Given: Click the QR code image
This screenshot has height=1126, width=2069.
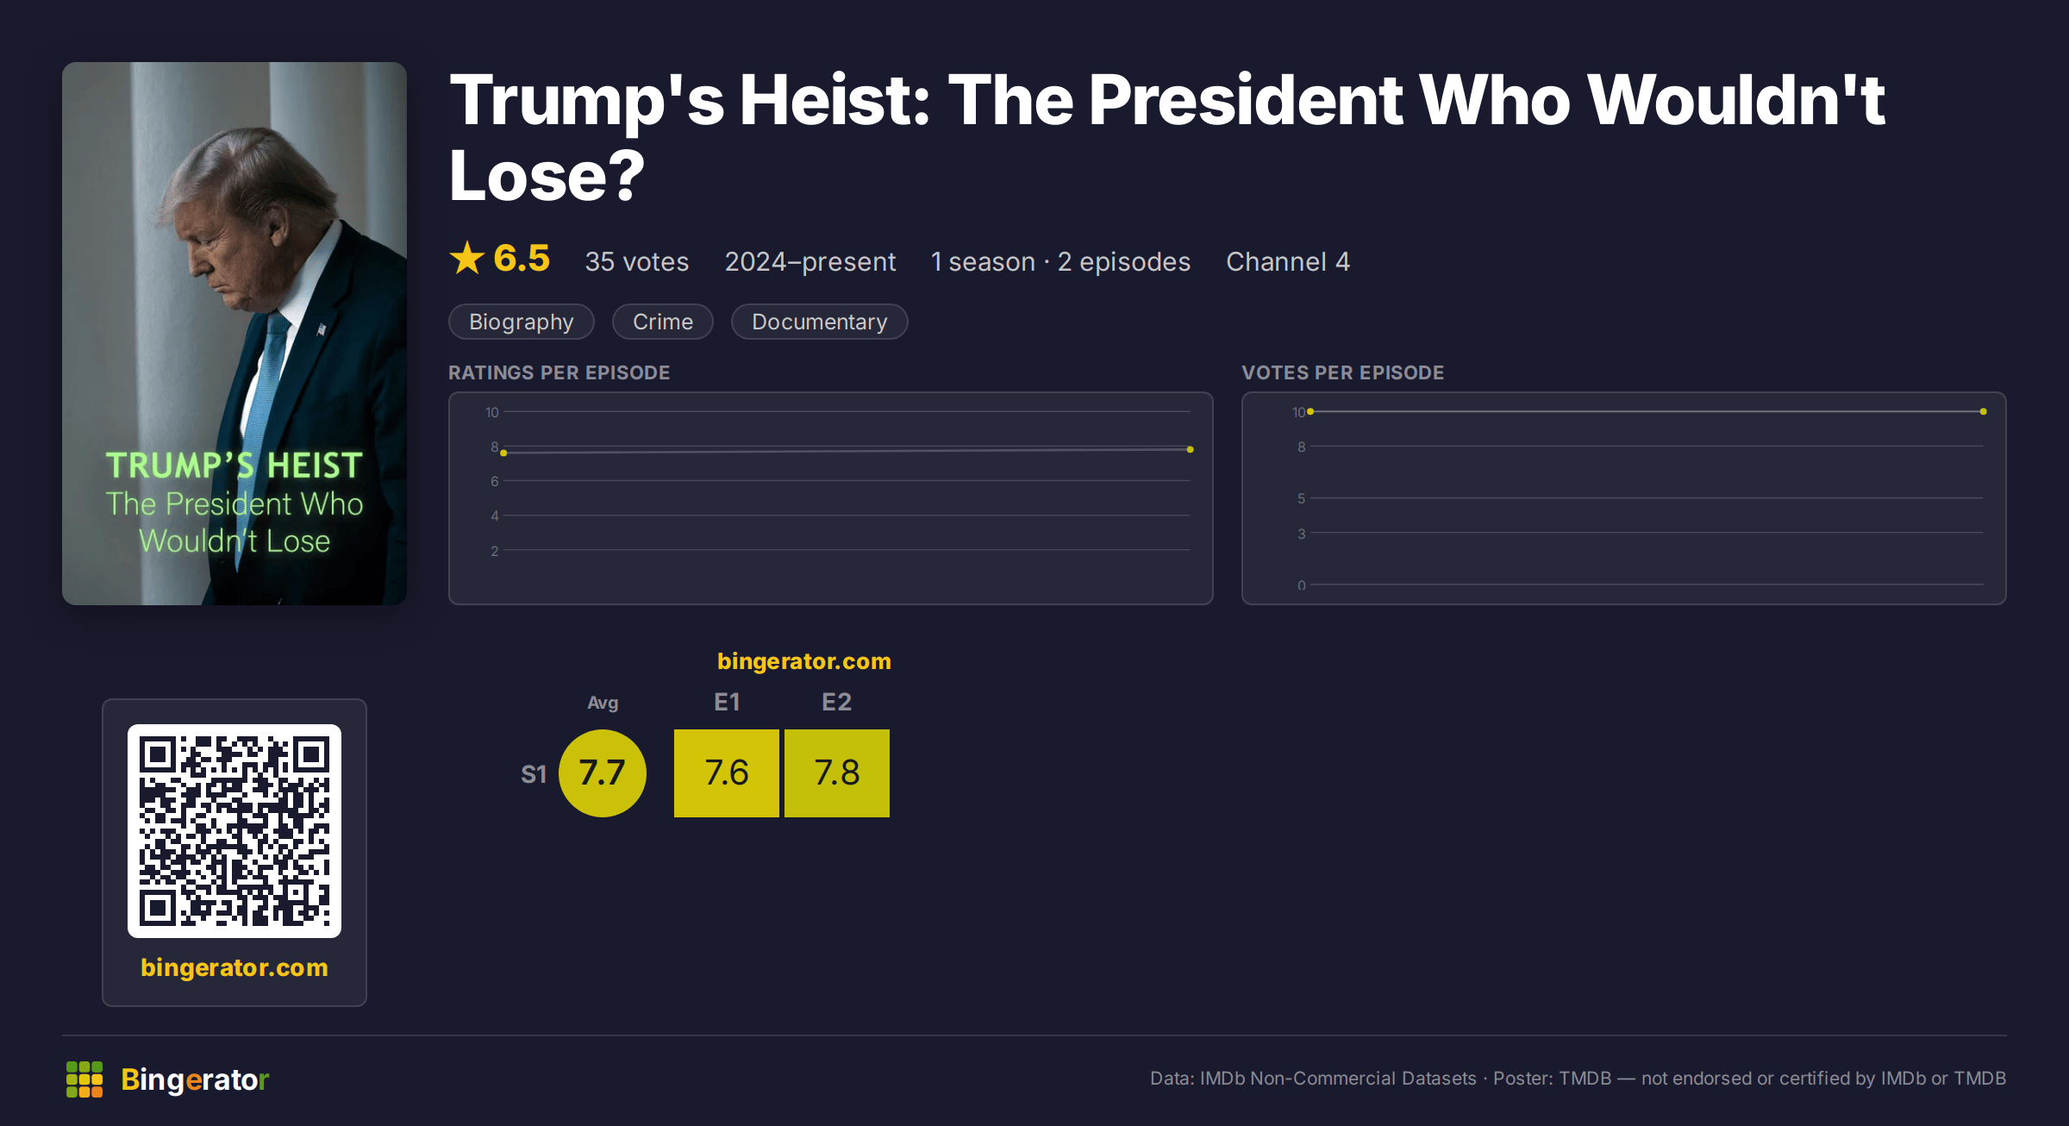Looking at the screenshot, I should click(x=234, y=831).
